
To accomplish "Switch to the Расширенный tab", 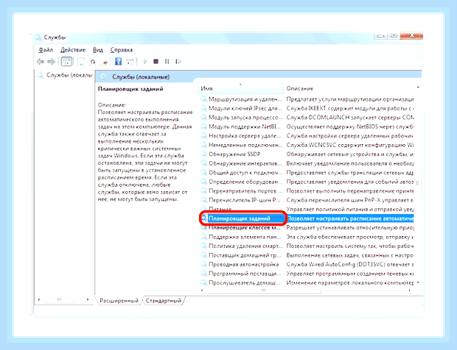I will click(x=119, y=301).
